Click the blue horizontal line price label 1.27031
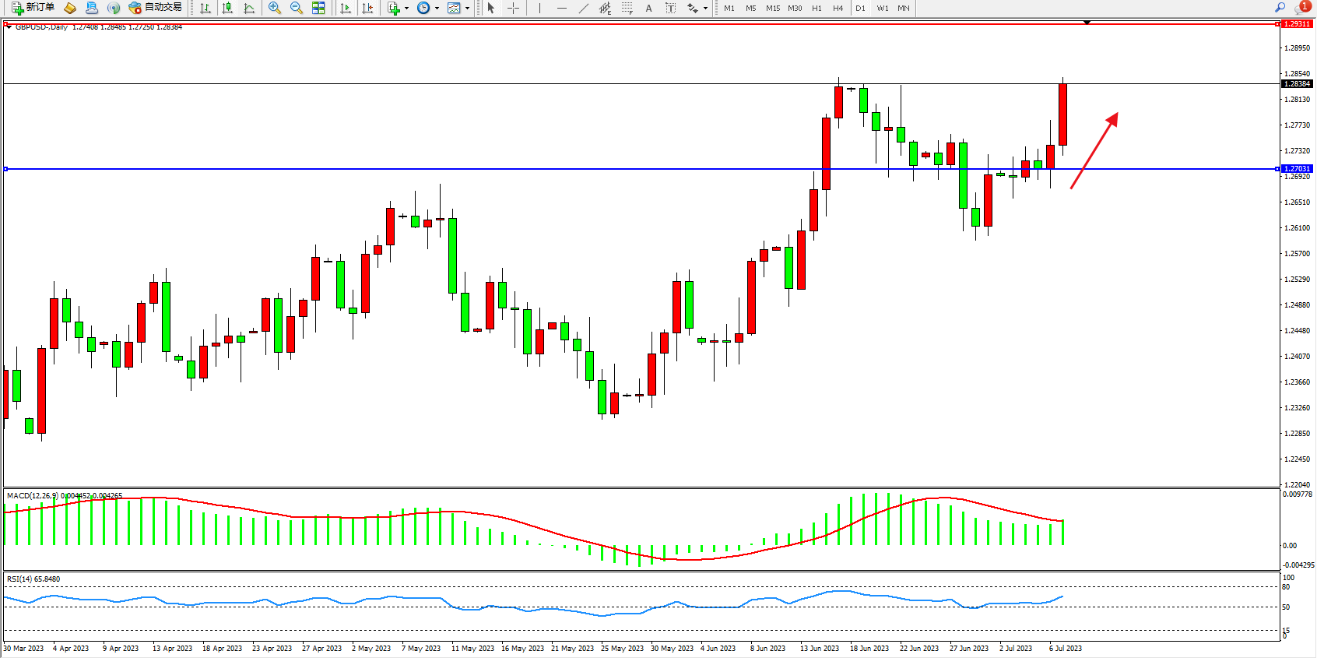1317x658 pixels. [1297, 169]
